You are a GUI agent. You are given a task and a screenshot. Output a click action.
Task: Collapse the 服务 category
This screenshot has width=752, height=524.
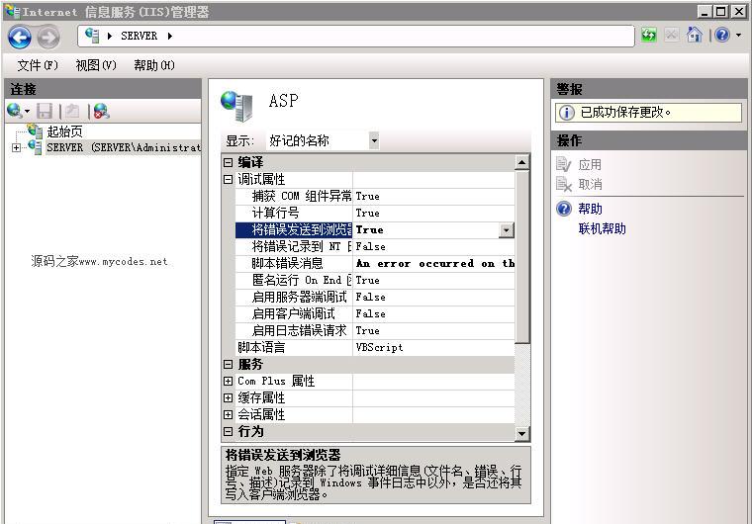(x=229, y=365)
